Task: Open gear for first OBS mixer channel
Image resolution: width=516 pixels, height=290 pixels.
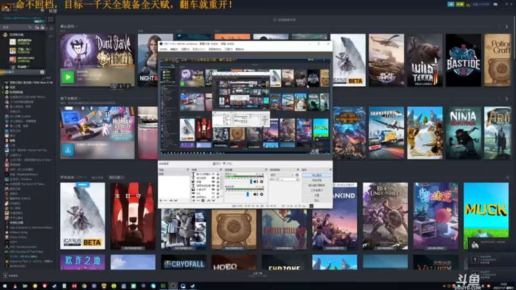Action: 262,182
